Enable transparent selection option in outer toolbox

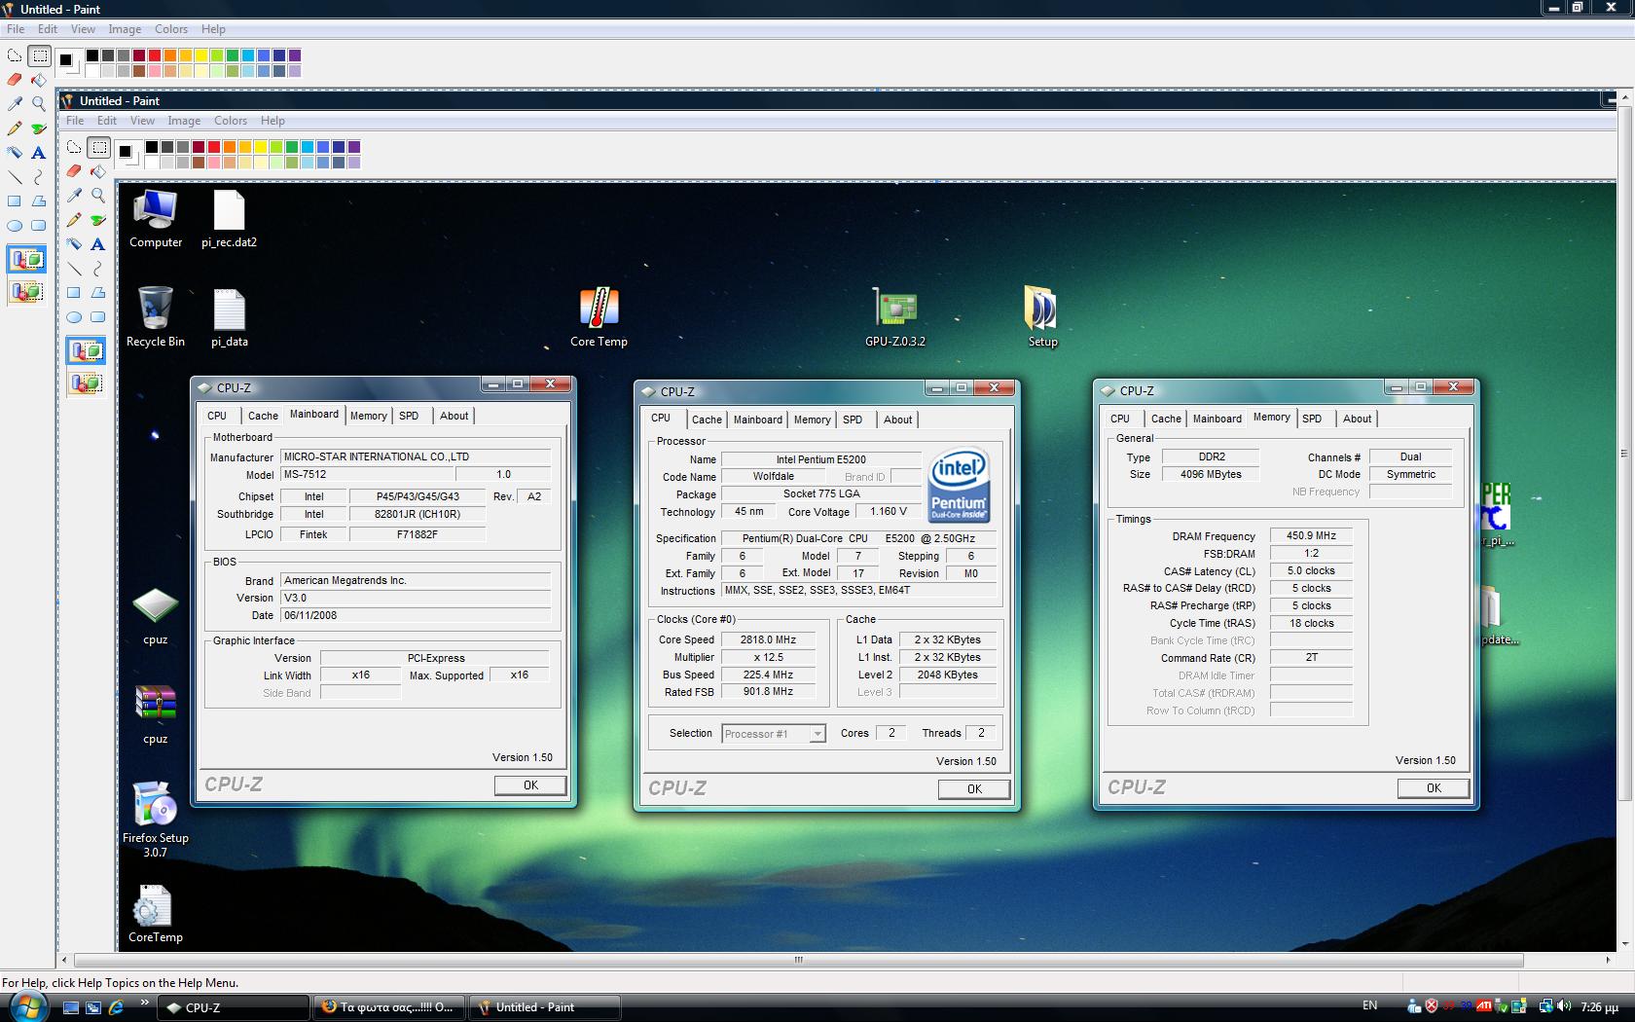pyautogui.click(x=27, y=291)
